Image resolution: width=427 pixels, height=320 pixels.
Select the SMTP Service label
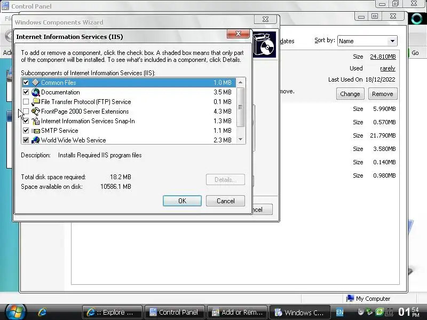click(60, 131)
